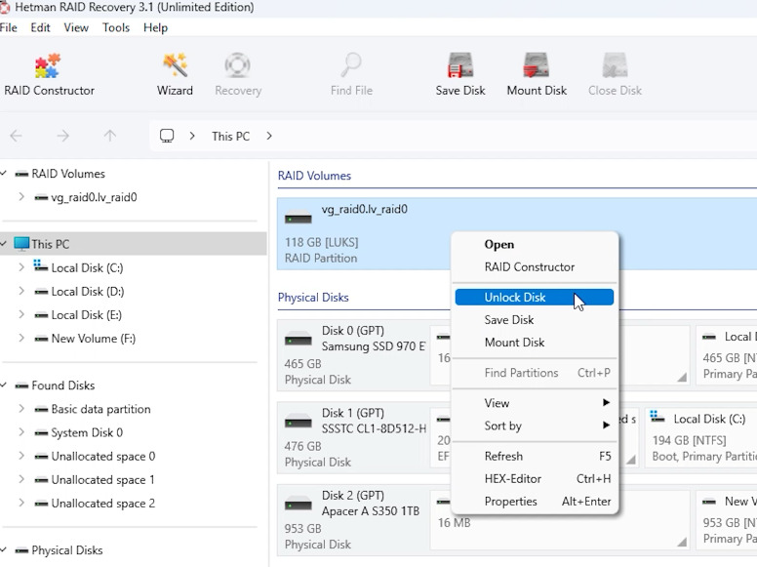Click the Find File magnifier icon

point(351,65)
